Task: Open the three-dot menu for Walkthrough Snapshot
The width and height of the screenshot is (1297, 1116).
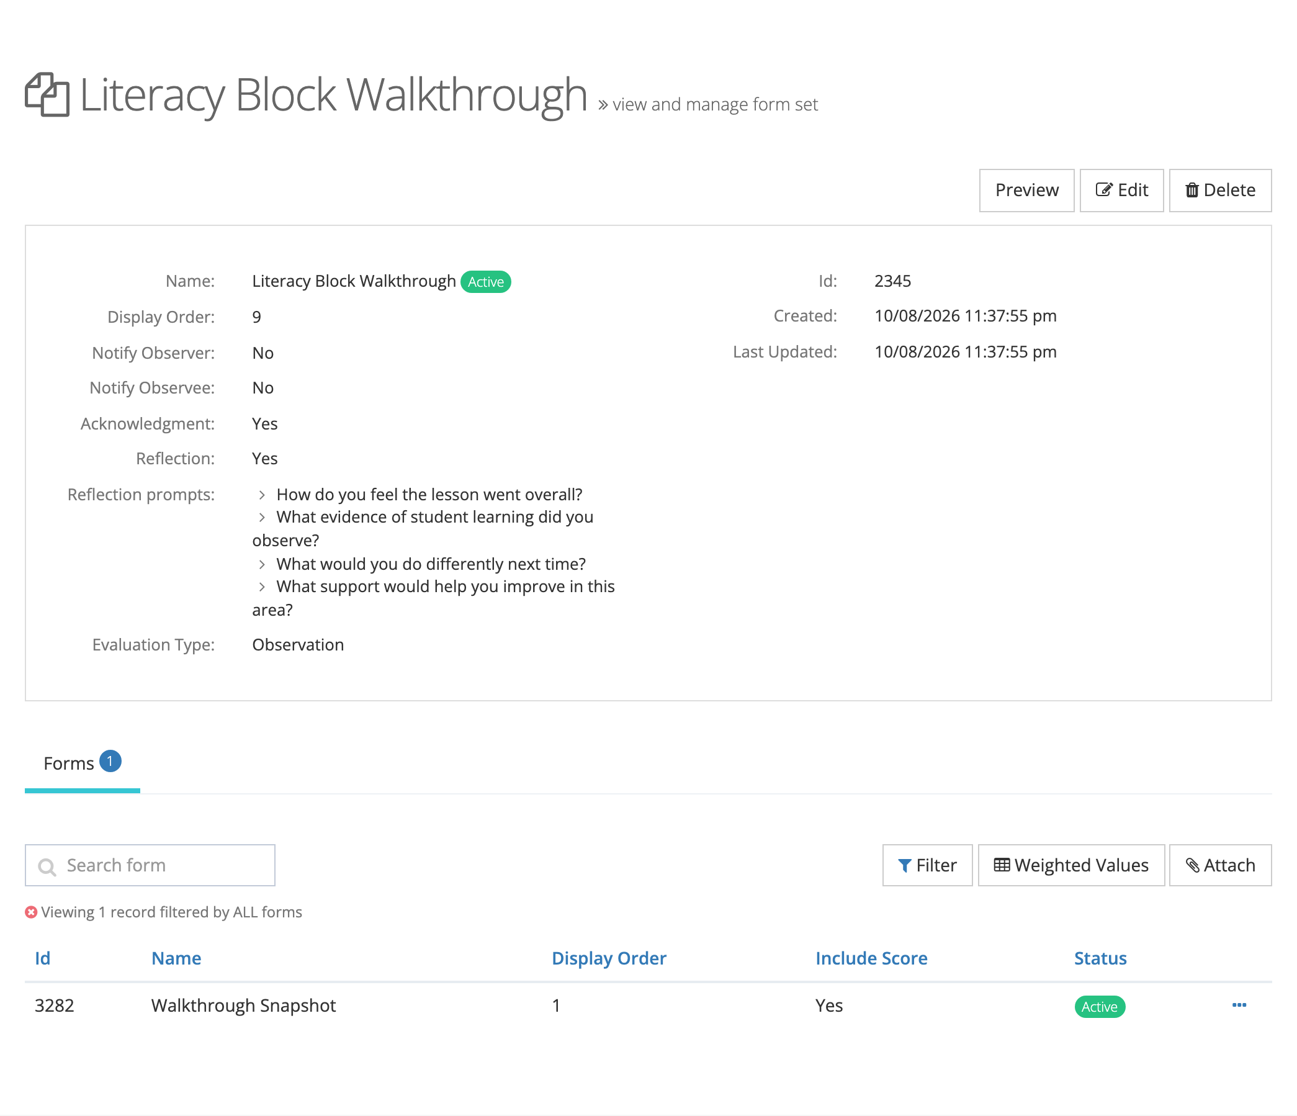Action: click(x=1239, y=1006)
